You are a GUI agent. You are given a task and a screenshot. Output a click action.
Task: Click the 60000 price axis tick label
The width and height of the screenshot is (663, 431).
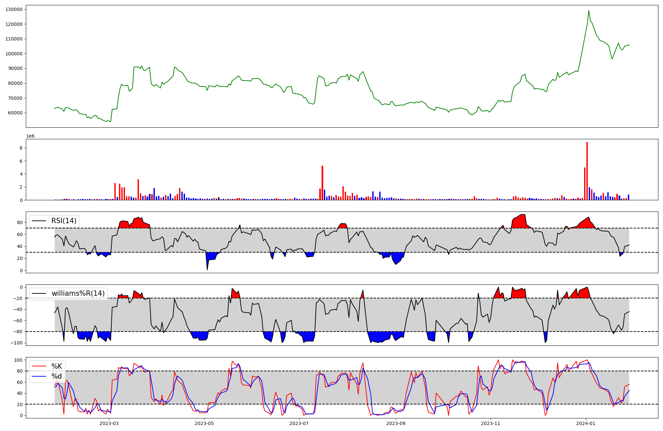[16, 113]
